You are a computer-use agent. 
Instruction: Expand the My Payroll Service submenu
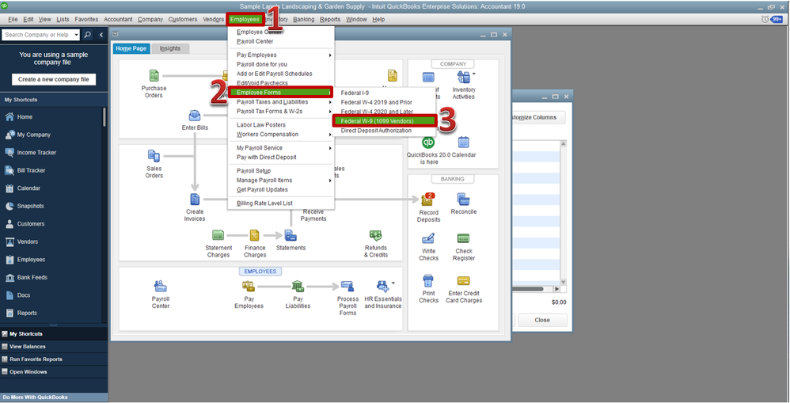tap(331, 148)
